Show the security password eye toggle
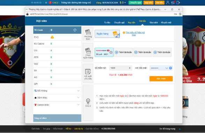 tap(167, 68)
